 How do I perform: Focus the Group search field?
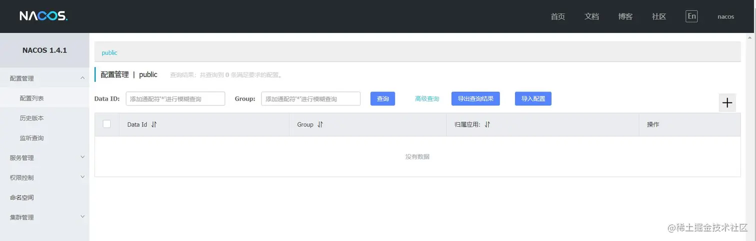311,98
